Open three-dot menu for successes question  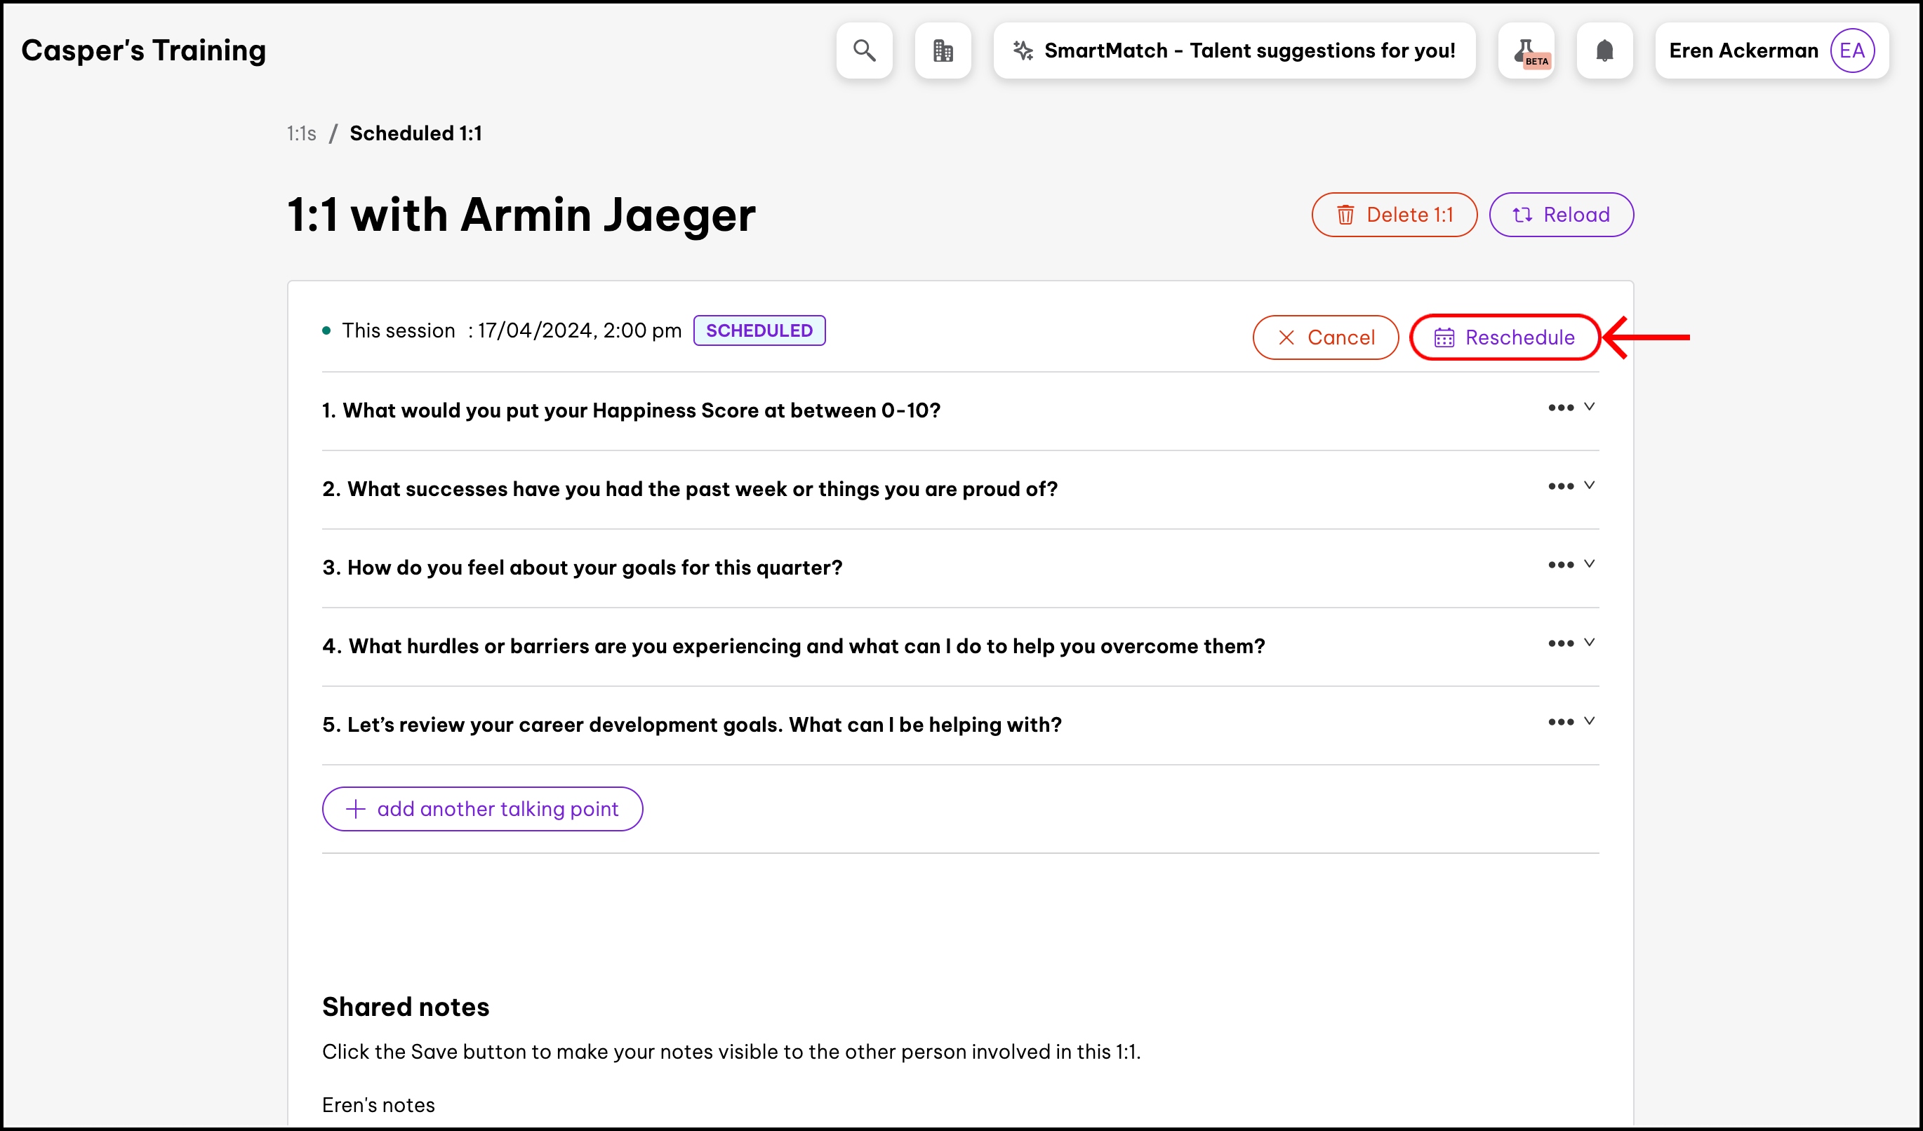tap(1561, 486)
